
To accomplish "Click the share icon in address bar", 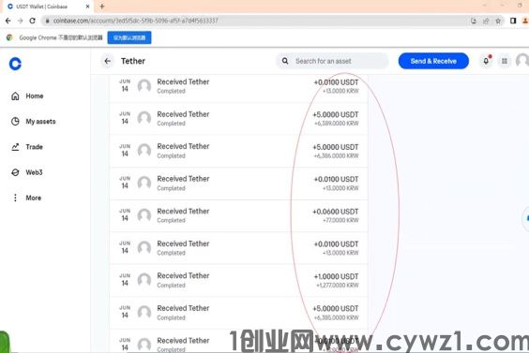I will click(x=486, y=21).
